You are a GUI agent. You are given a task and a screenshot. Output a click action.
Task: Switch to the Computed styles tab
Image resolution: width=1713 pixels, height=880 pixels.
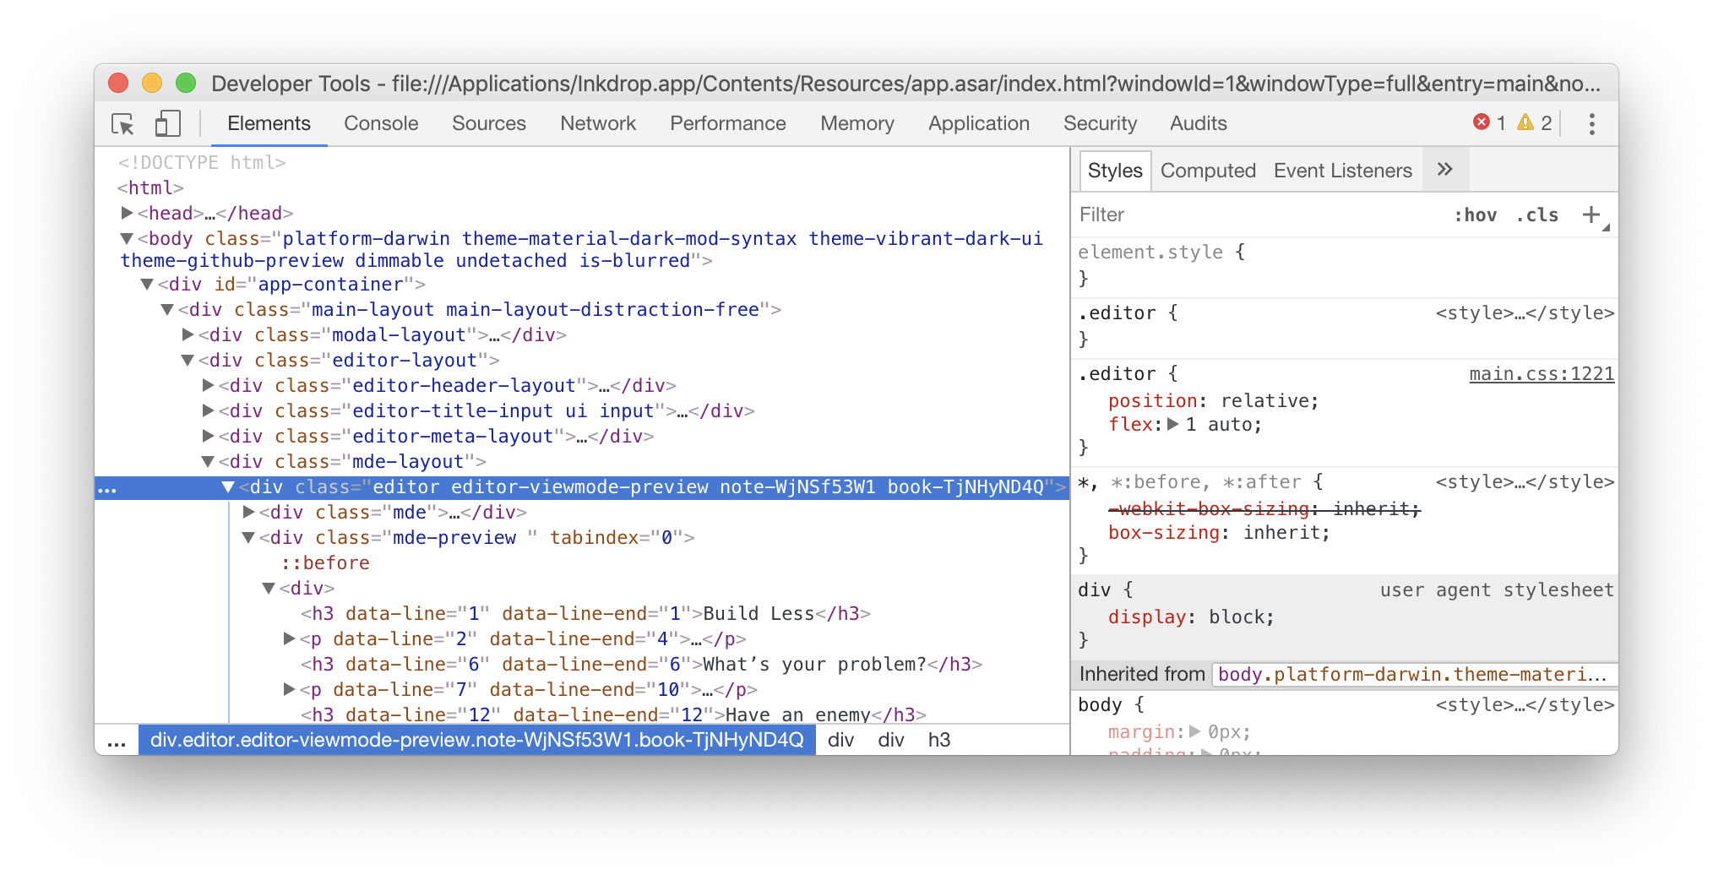pyautogui.click(x=1207, y=171)
